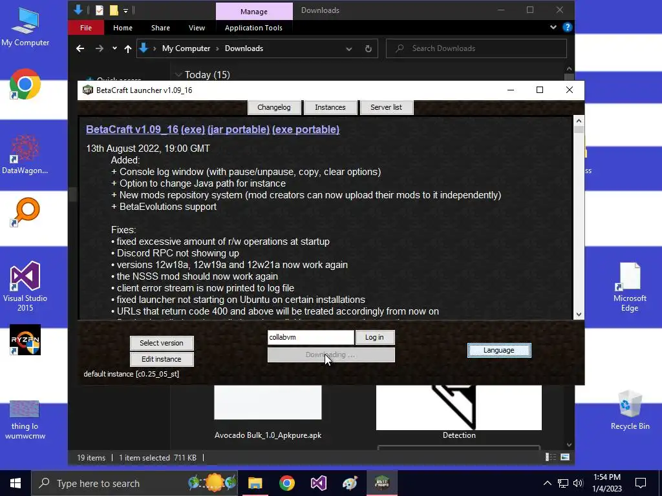Click the Edit instance button
The width and height of the screenshot is (662, 496).
(x=162, y=359)
